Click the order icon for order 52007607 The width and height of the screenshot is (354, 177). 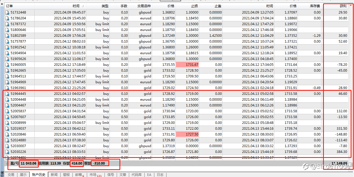pyautogui.click(x=7, y=117)
